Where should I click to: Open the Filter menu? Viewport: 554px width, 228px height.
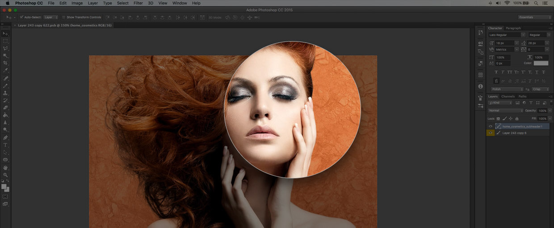tap(138, 3)
